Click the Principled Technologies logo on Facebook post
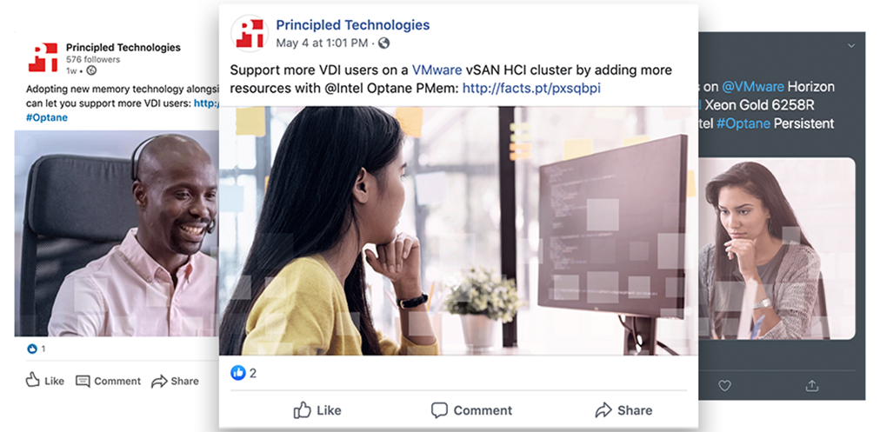Image resolution: width=880 pixels, height=432 pixels. click(x=250, y=34)
